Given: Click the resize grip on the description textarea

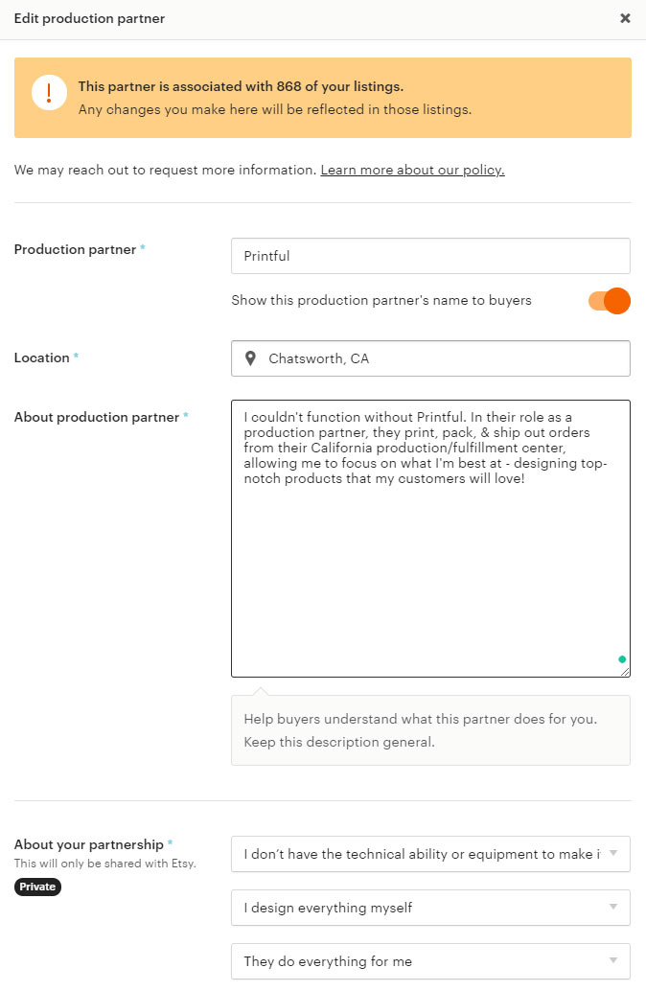Looking at the screenshot, I should tap(627, 672).
